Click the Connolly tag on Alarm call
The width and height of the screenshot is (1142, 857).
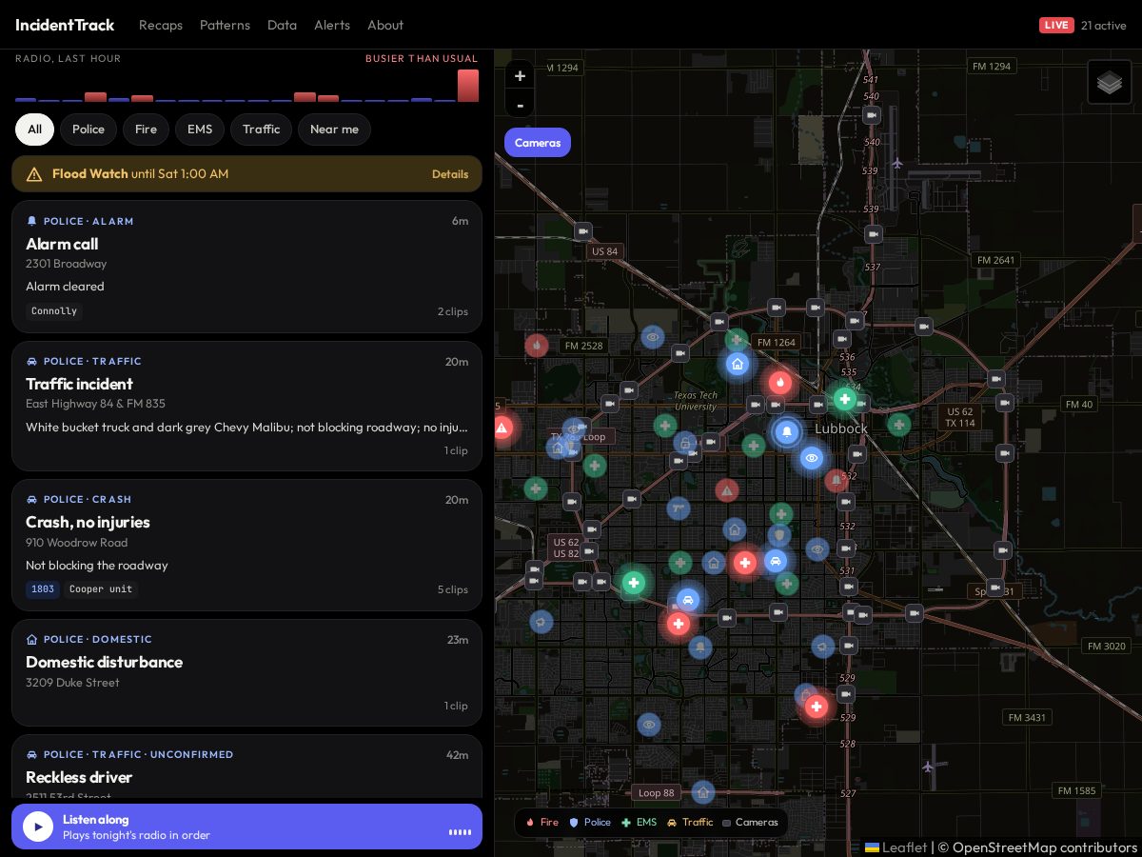point(54,311)
